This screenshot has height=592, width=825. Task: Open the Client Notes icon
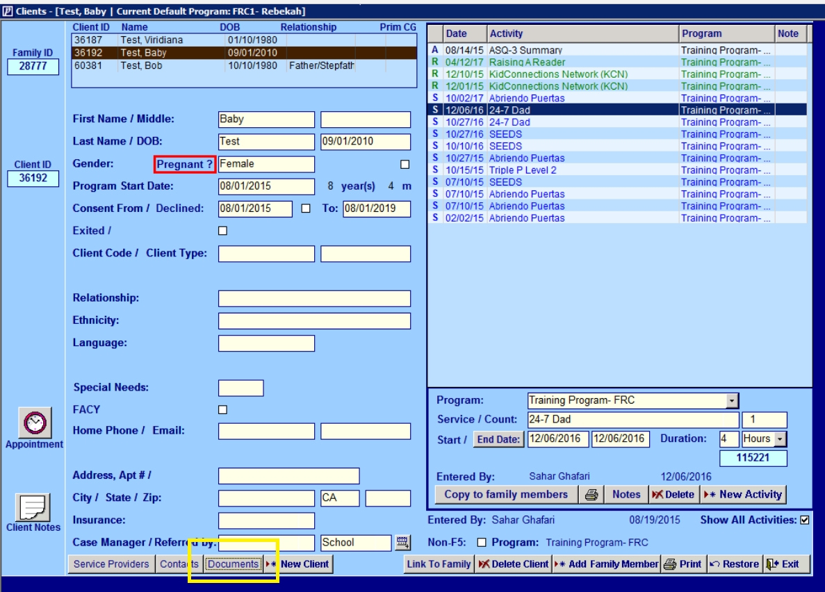coord(33,507)
